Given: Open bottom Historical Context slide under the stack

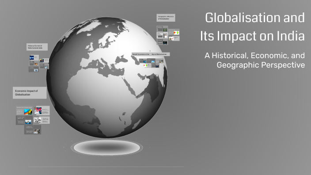Looking at the screenshot, I should [34, 69].
